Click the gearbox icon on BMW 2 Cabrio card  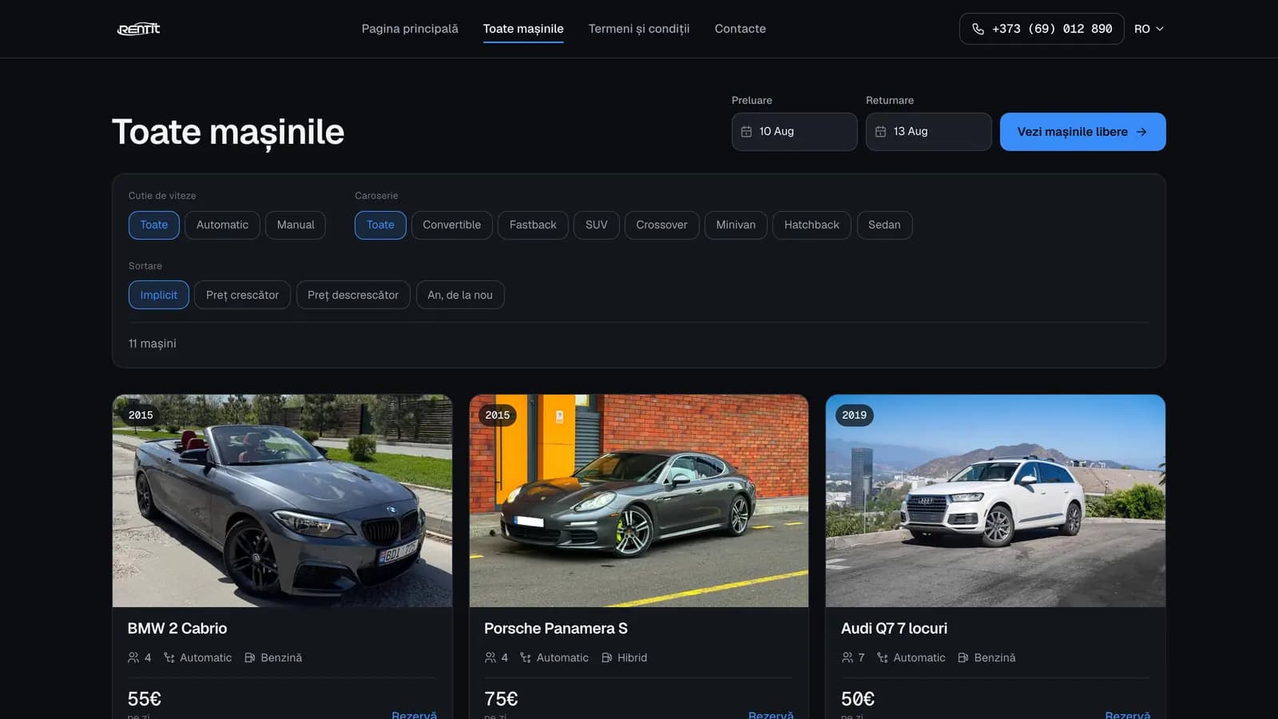(169, 657)
